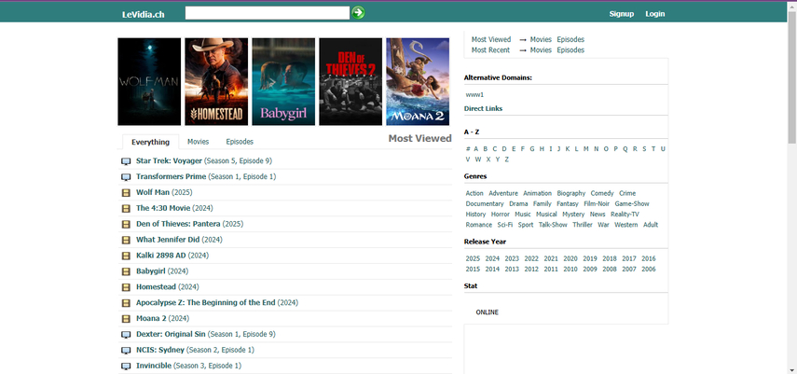
Task: Switch to the Episodes tab
Action: [240, 142]
